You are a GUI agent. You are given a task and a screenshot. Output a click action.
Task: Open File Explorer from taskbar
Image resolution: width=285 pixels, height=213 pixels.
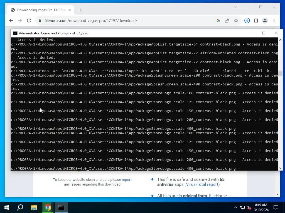coord(34,207)
